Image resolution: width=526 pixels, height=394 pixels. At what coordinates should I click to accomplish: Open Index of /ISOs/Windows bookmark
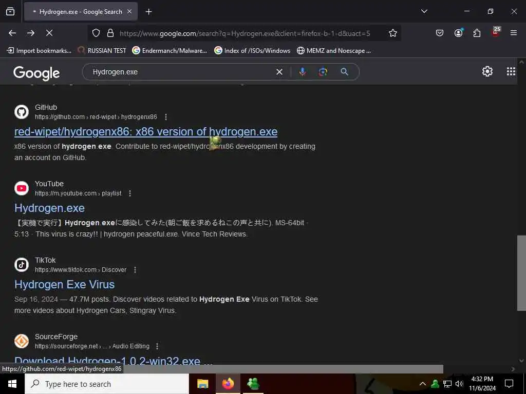point(252,51)
